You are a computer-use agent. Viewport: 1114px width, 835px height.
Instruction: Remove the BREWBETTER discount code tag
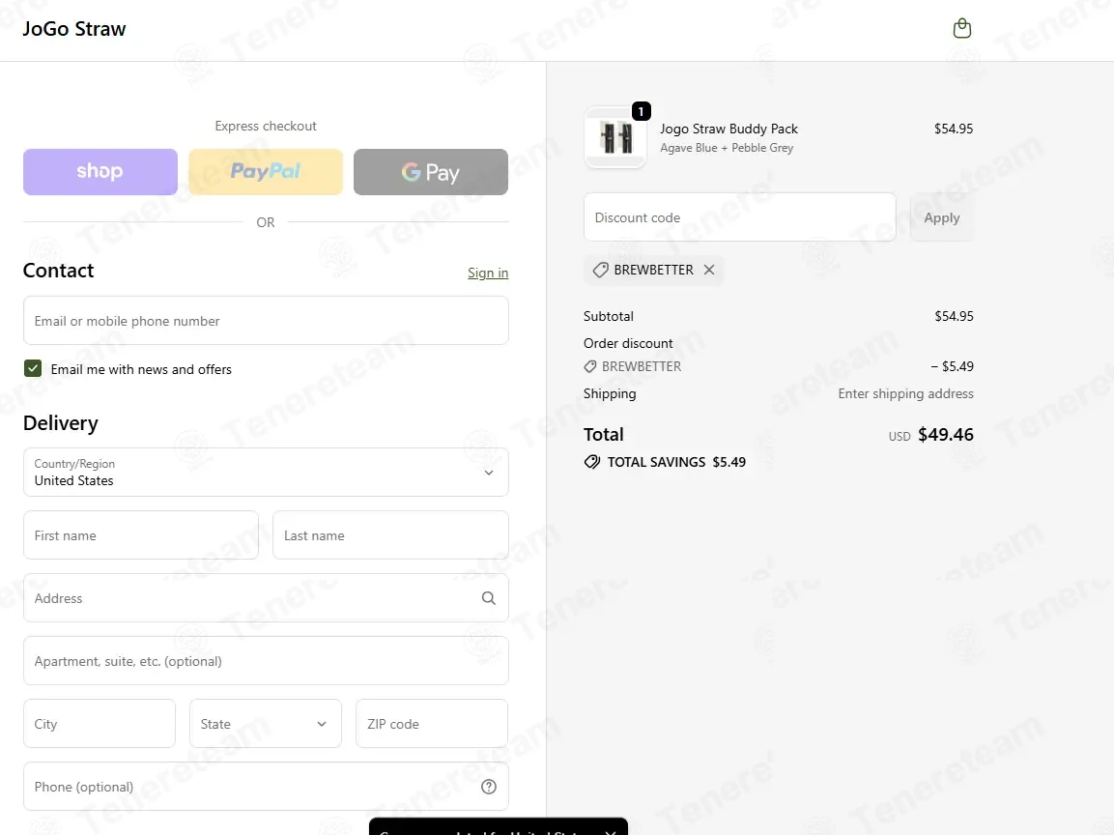pos(709,270)
